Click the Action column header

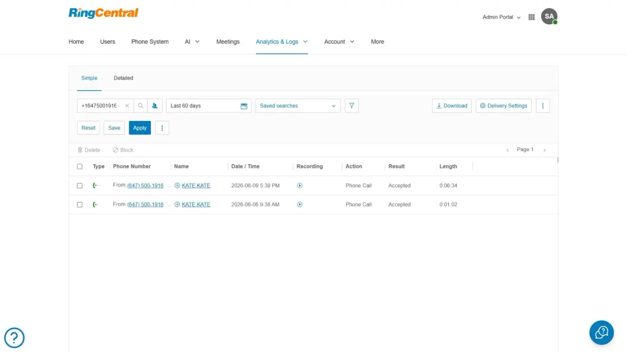click(x=354, y=167)
